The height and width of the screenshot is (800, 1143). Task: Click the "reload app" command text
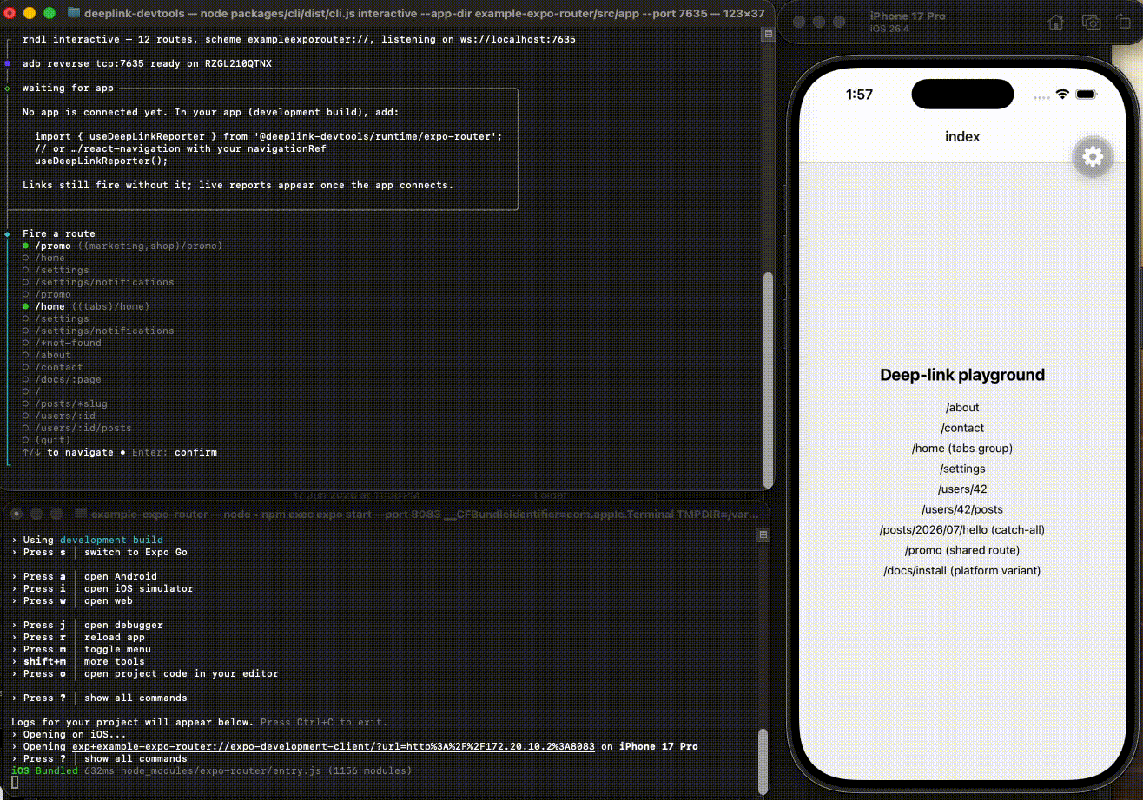(x=115, y=637)
